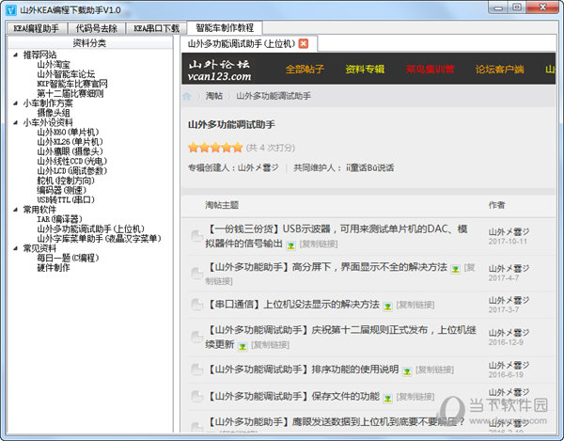
Task: Select 硬件制作 in the tree
Action: (54, 268)
